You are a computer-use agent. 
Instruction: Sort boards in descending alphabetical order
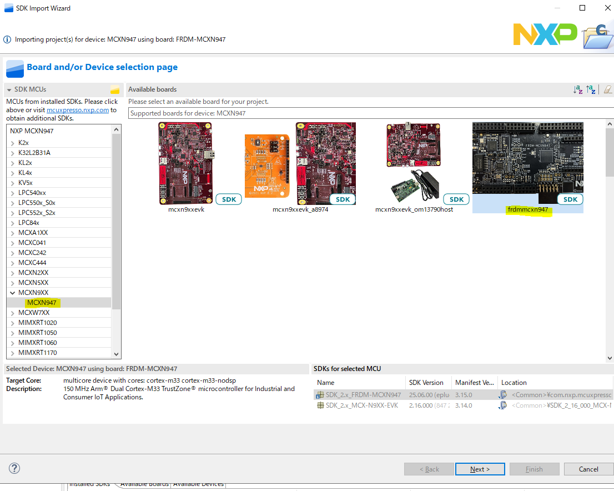tap(591, 89)
